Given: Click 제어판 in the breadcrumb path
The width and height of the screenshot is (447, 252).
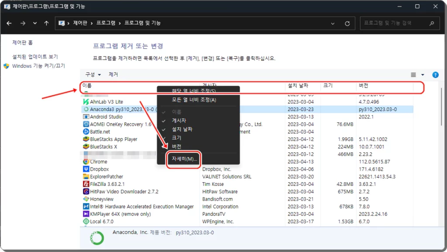Looking at the screenshot, I should pyautogui.click(x=80, y=23).
